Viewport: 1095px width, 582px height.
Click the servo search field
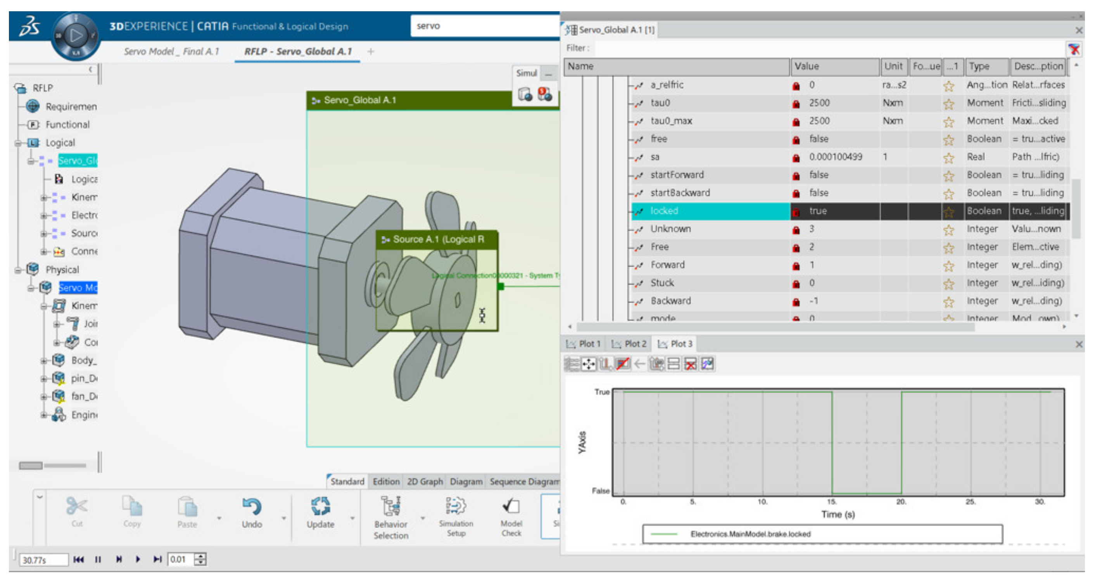[x=485, y=26]
